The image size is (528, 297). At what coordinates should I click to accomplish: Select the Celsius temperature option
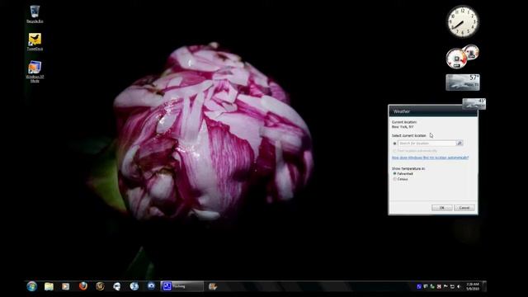394,179
